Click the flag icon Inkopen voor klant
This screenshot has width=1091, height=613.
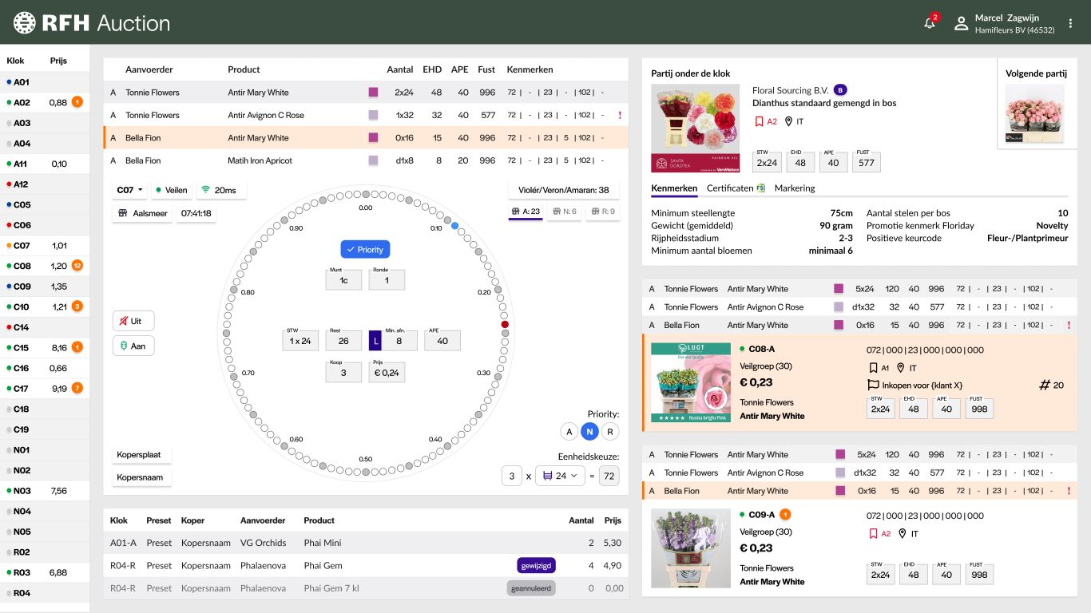[x=874, y=386]
